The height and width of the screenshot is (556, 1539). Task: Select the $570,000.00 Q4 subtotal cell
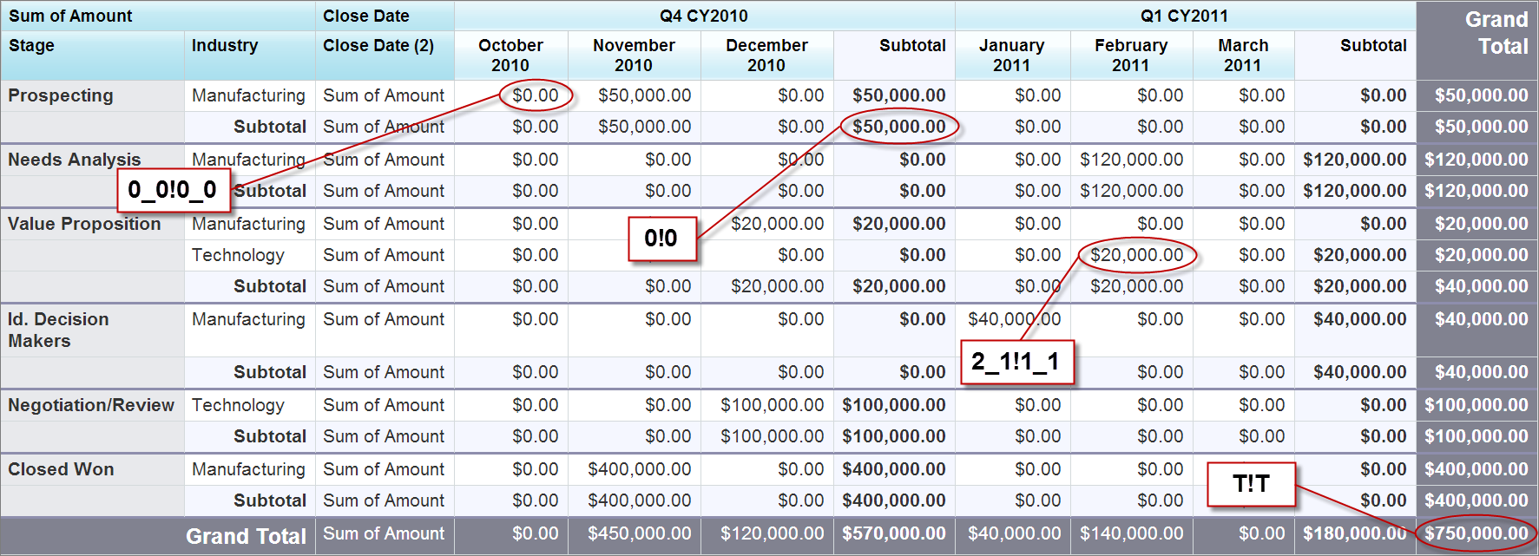point(893,533)
